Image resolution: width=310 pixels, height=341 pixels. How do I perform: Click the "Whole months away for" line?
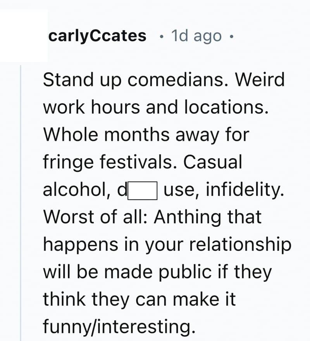tap(146, 134)
